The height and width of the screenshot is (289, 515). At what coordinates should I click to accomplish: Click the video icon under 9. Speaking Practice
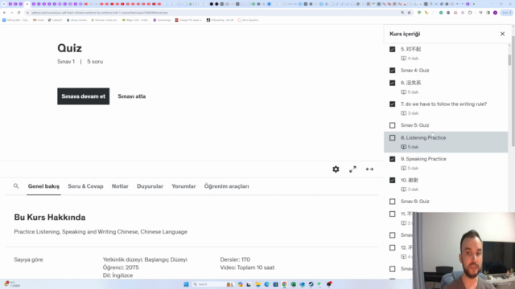pyautogui.click(x=403, y=168)
